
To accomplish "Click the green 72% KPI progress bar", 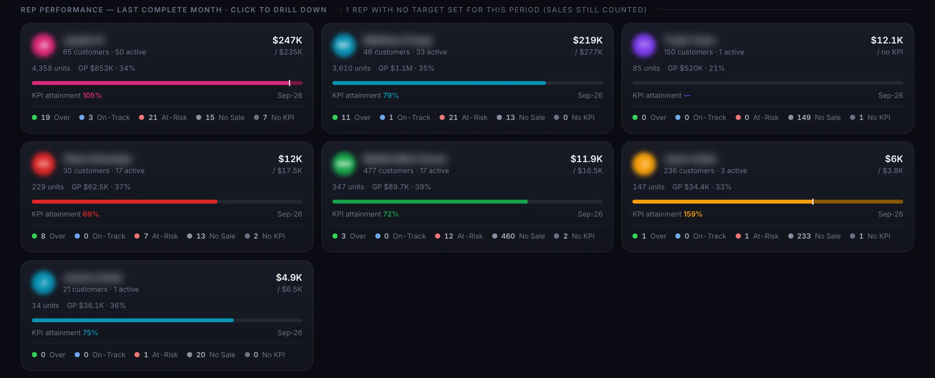I will pyautogui.click(x=467, y=202).
